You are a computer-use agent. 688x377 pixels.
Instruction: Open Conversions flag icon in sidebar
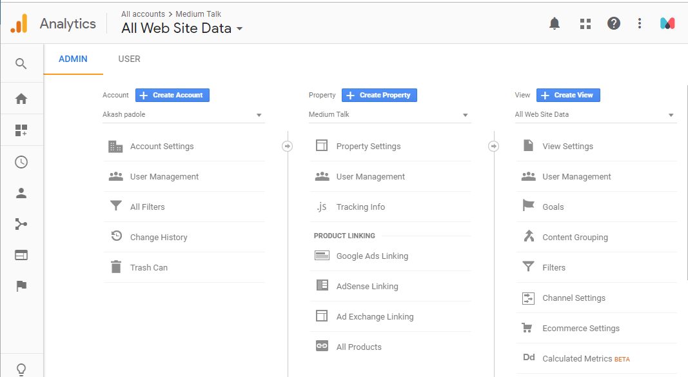click(x=21, y=286)
